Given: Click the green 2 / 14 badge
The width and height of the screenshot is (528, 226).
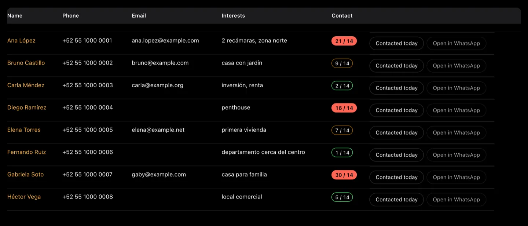Looking at the screenshot, I should point(342,86).
